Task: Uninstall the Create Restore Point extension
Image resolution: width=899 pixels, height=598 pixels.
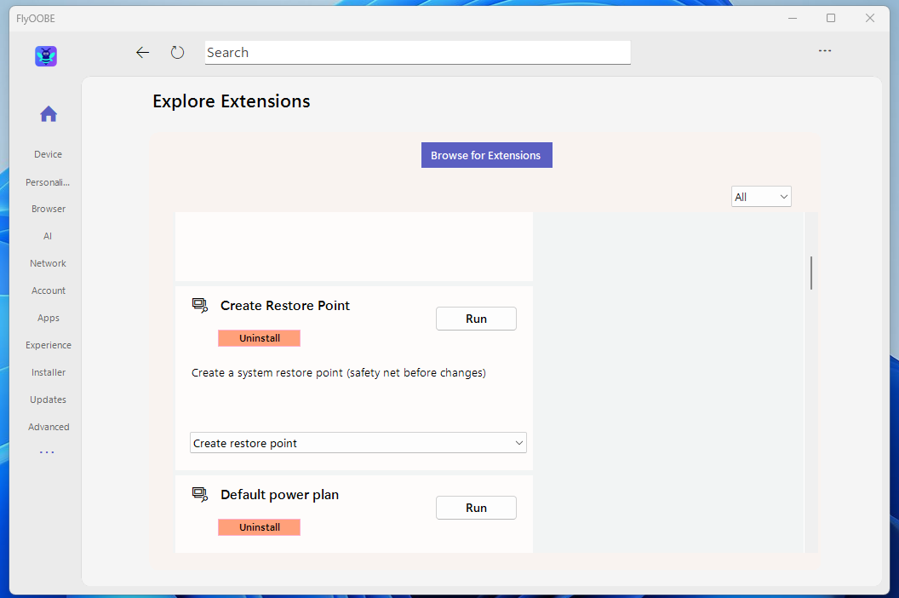Action: pyautogui.click(x=260, y=338)
